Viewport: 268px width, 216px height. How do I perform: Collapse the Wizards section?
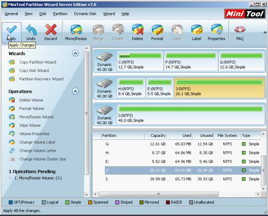pos(75,53)
